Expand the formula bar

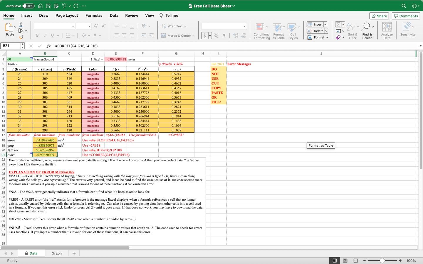[x=421, y=46]
